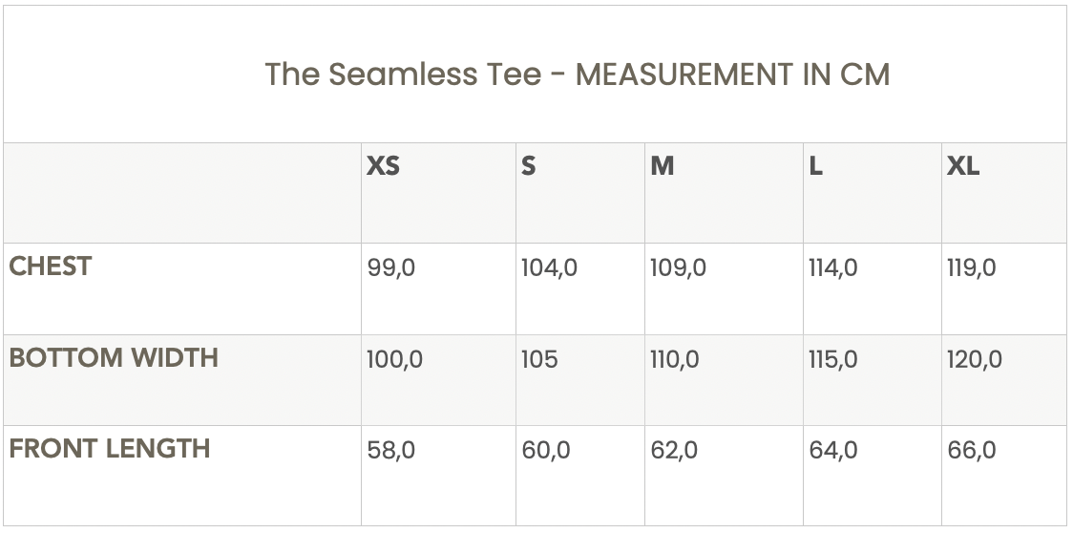Screen dimensions: 1073x533
Task: Click the XL front length 66,0
Action: (972, 450)
